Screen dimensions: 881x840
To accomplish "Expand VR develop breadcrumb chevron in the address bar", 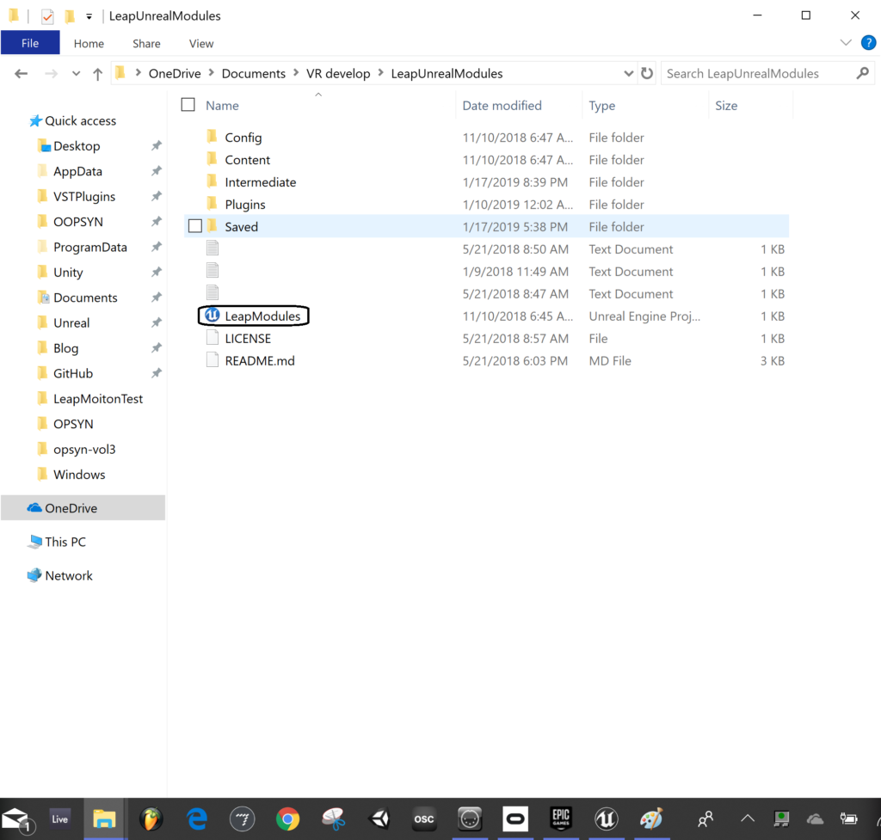I will coord(380,73).
